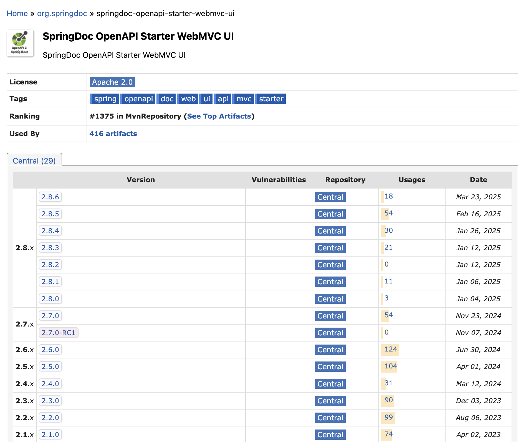Open version 2.2.0

(x=50, y=418)
